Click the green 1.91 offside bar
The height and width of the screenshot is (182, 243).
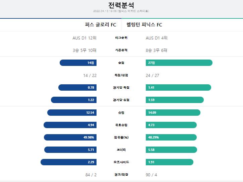click(x=169, y=162)
